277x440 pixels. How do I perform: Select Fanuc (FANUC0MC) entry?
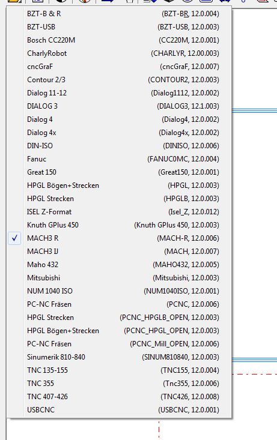tap(119, 159)
